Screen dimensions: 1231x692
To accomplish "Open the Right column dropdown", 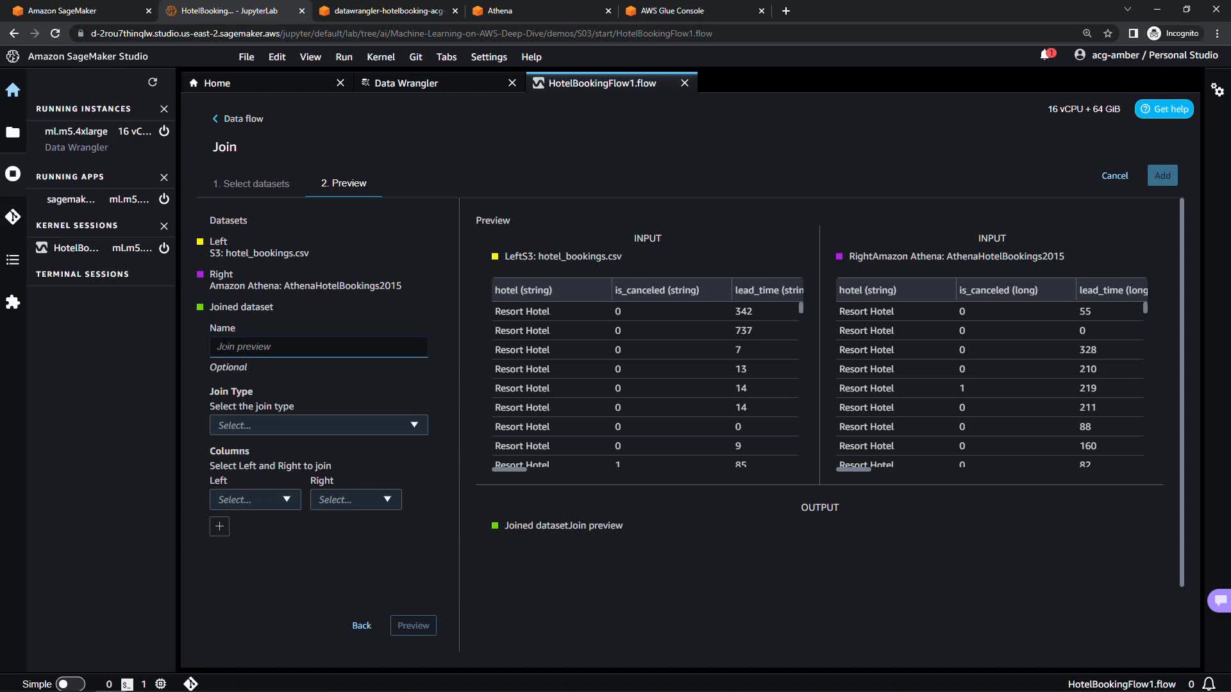I will 355,500.
